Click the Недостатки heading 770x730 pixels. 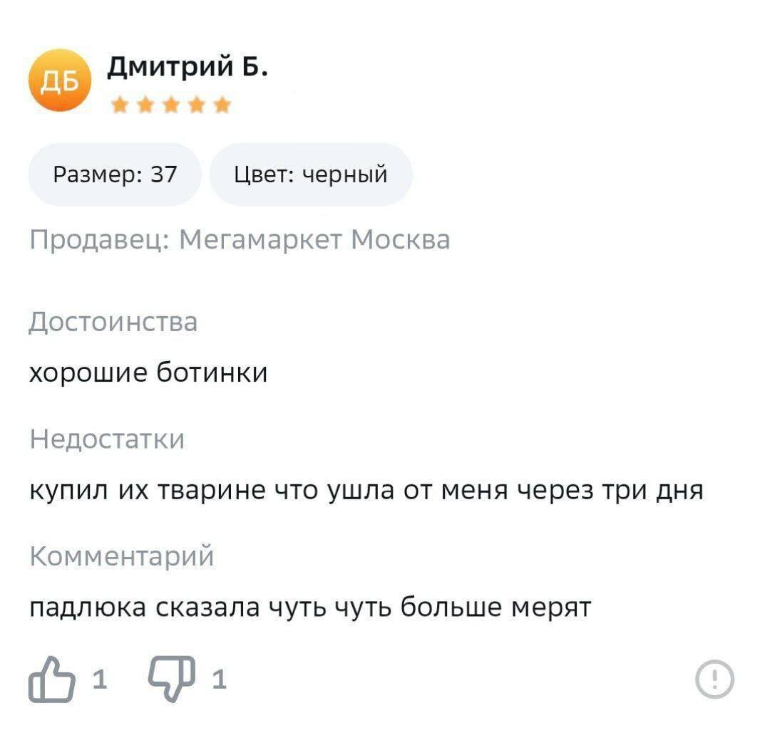point(107,439)
